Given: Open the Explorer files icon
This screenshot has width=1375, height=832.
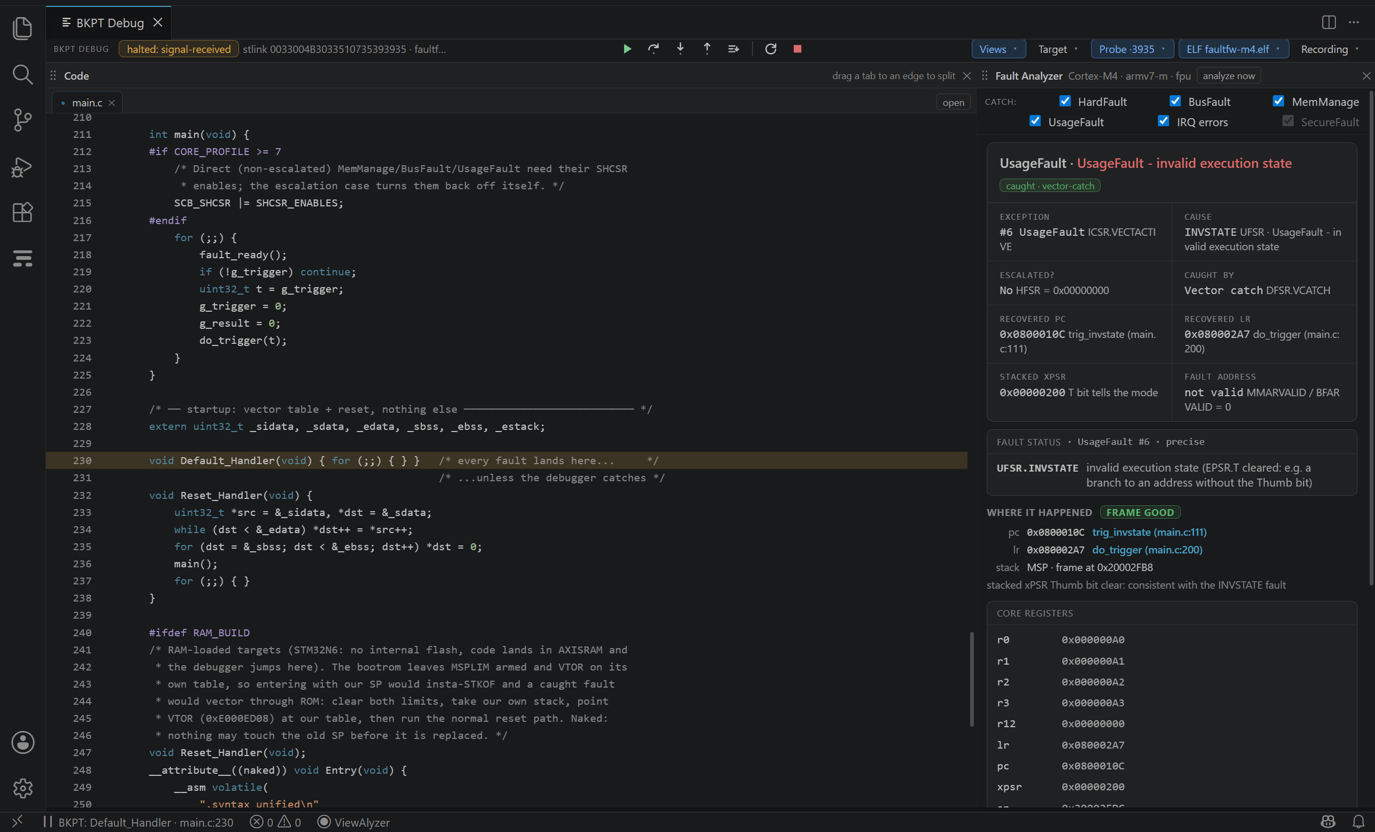Looking at the screenshot, I should point(22,28).
